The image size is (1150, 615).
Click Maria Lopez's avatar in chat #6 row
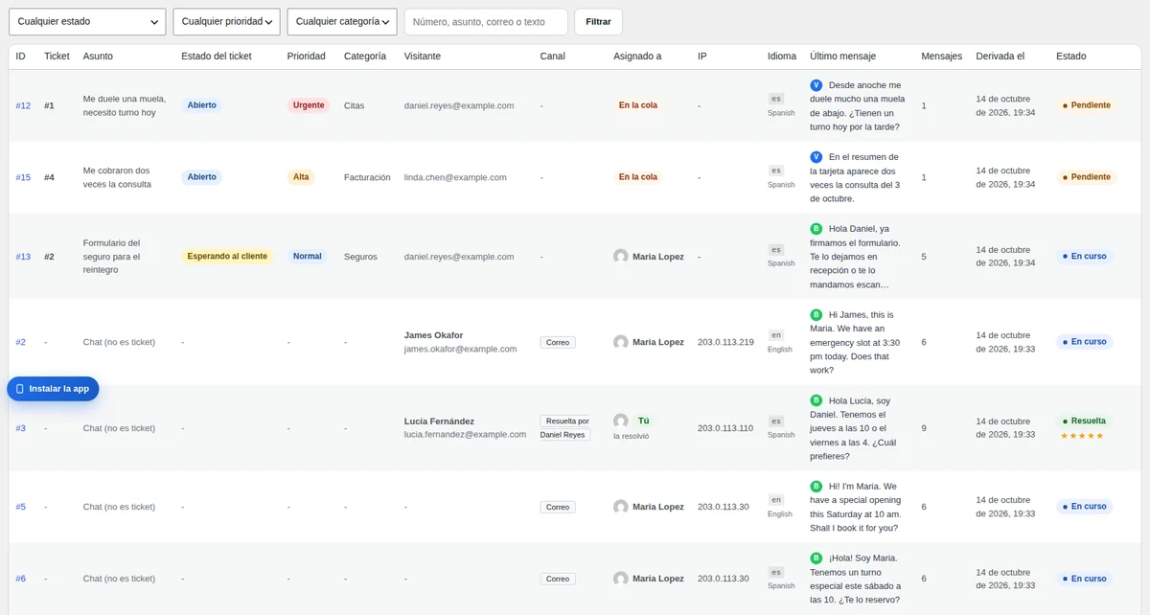(x=621, y=579)
